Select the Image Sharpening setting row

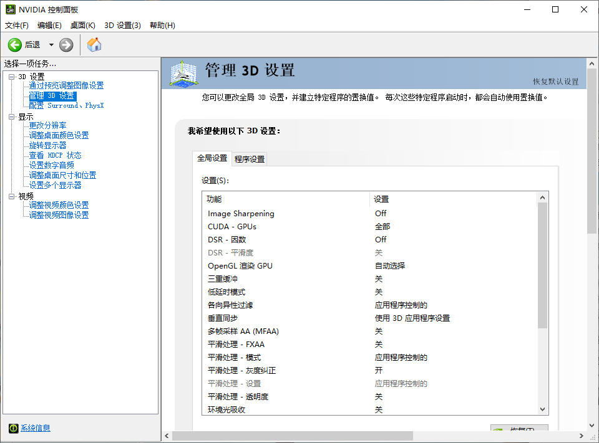point(369,213)
